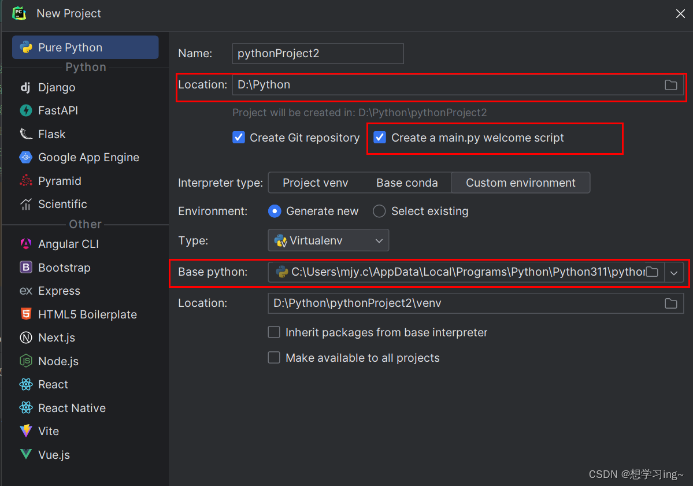Enable Make available to all projects
The image size is (693, 486).
[x=274, y=358]
